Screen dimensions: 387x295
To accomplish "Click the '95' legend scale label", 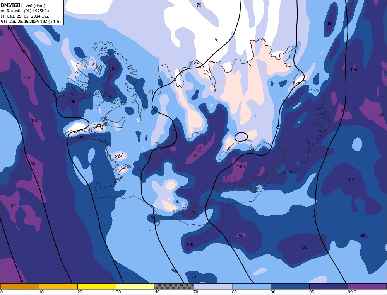I will (312, 292).
